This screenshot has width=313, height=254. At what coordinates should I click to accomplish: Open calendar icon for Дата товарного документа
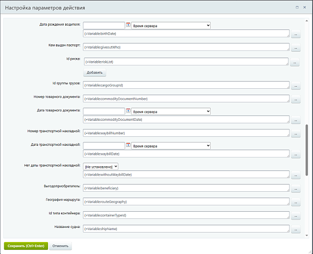coord(128,111)
